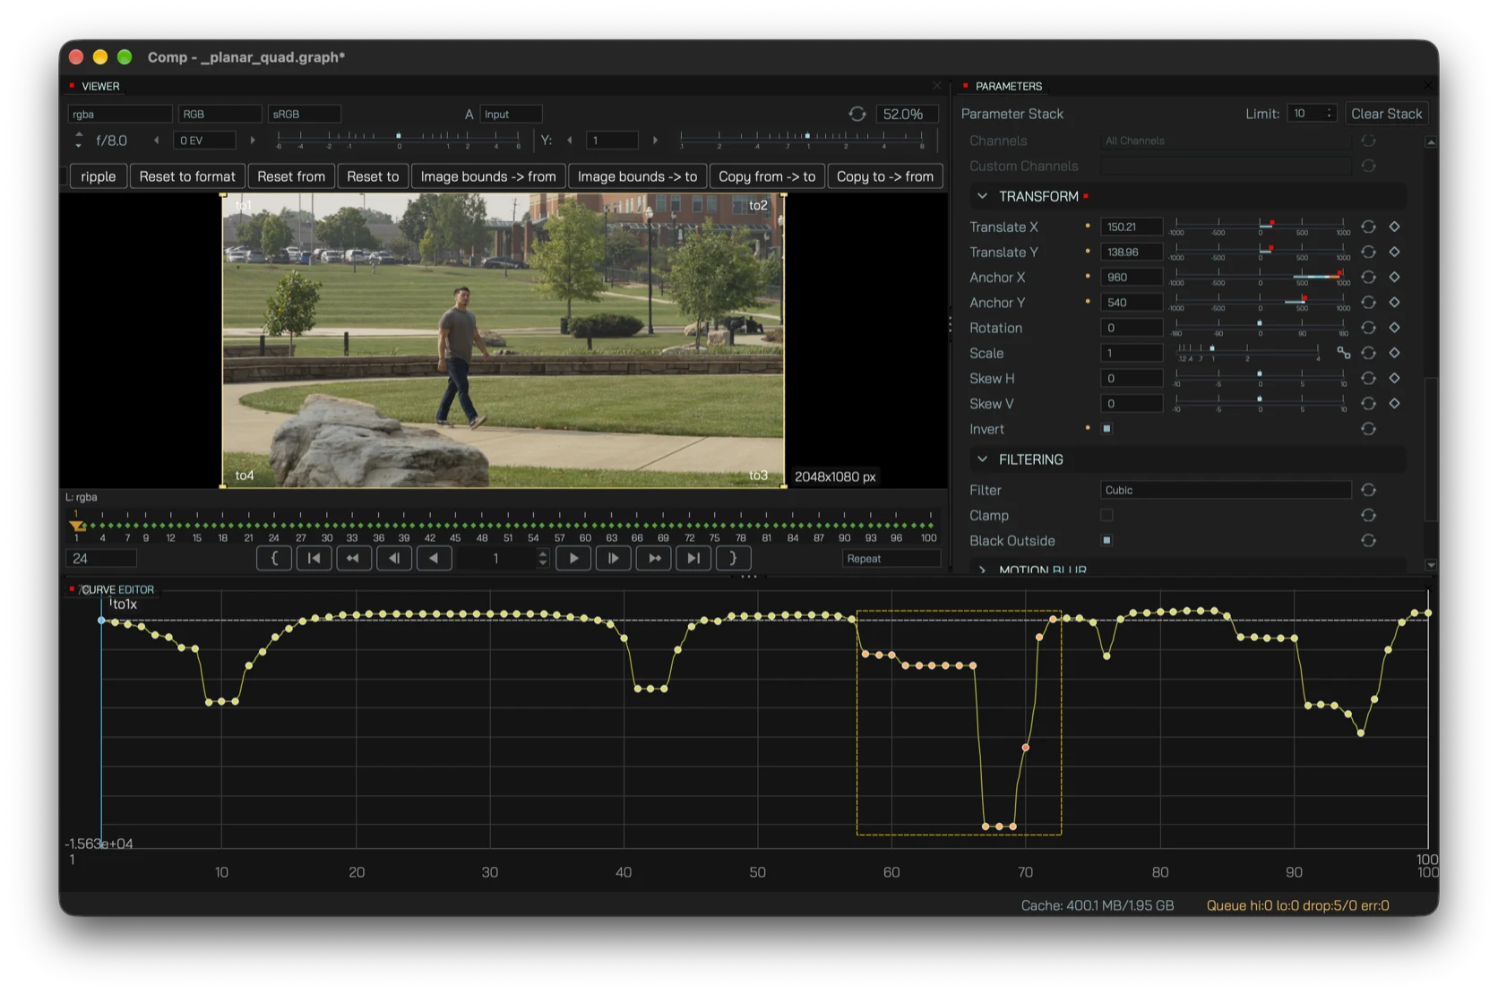Reset the Anchor X parameter

tap(1368, 277)
